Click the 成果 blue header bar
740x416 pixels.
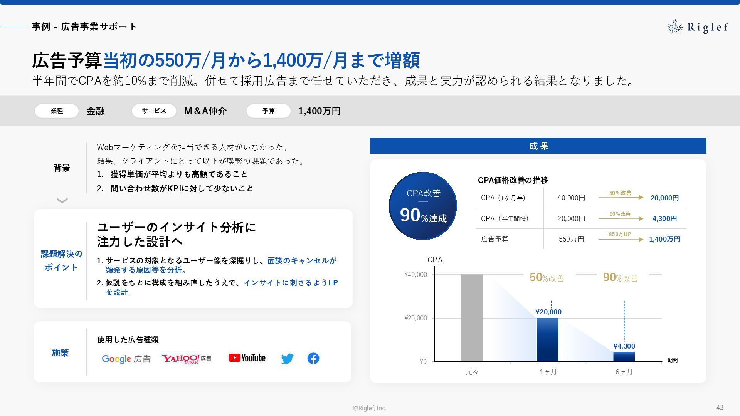[x=538, y=146]
